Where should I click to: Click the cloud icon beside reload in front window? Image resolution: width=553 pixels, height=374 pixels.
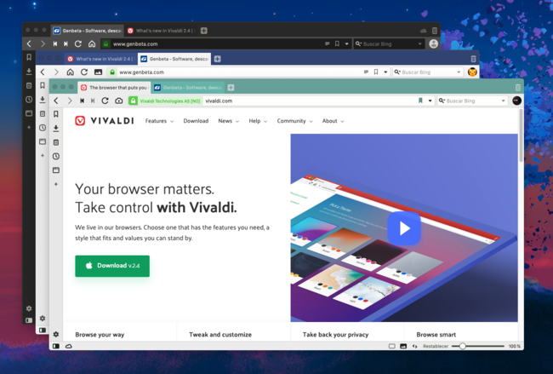119,101
